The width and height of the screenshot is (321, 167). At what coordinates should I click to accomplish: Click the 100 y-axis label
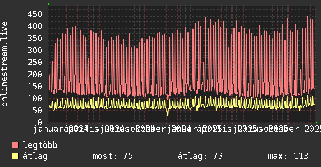pos(35,98)
